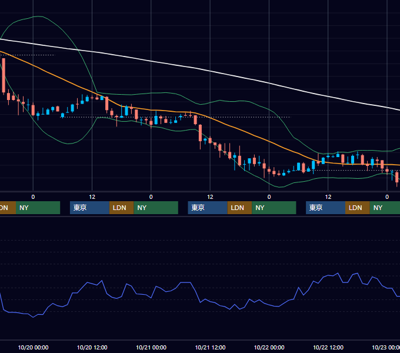Image resolution: width=400 pixels, height=353 pixels.
Task: Click the 10/20 00:00 date label
Action: coord(33,347)
